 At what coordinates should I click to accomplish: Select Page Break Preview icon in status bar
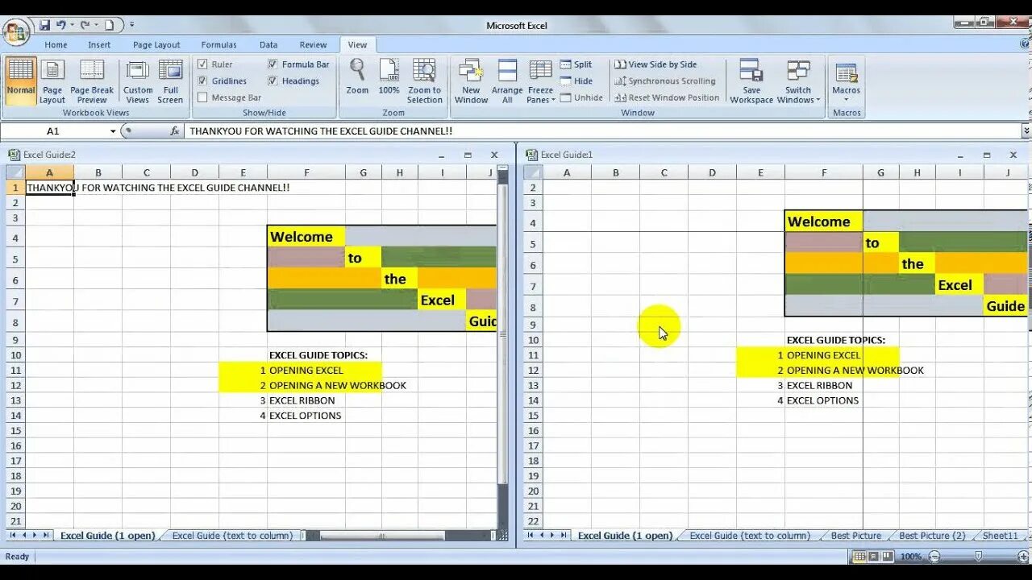[887, 557]
